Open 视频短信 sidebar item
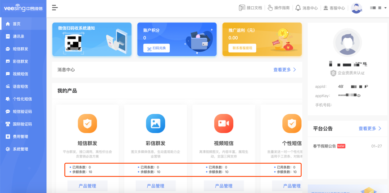The height and width of the screenshot is (193, 389). (23, 74)
